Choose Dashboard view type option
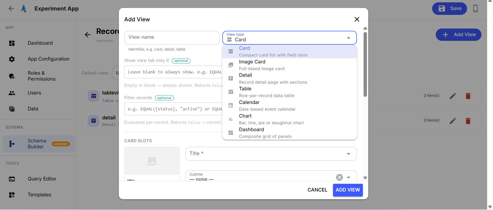Image resolution: width=493 pixels, height=210 pixels. [x=290, y=133]
